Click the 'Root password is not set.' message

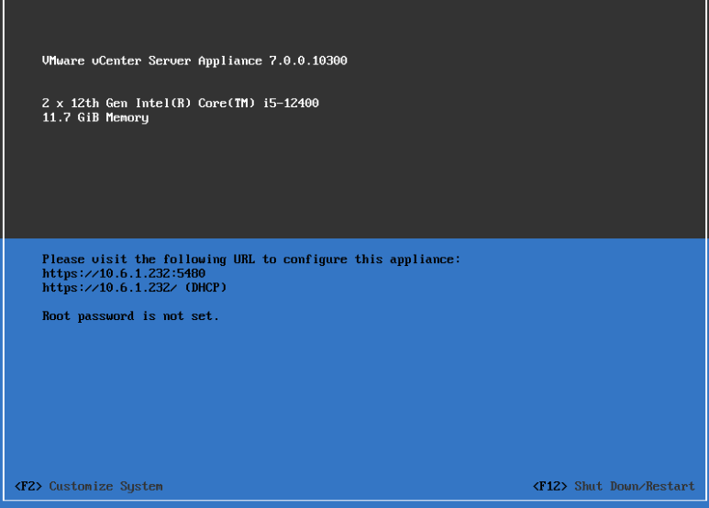click(x=130, y=316)
